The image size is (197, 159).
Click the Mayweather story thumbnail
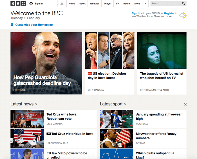pos(117,138)
